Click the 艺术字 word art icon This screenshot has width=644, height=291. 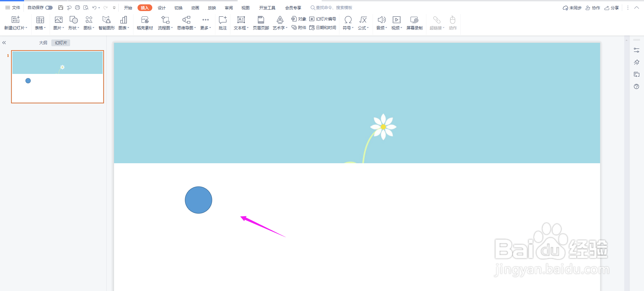coord(280,20)
